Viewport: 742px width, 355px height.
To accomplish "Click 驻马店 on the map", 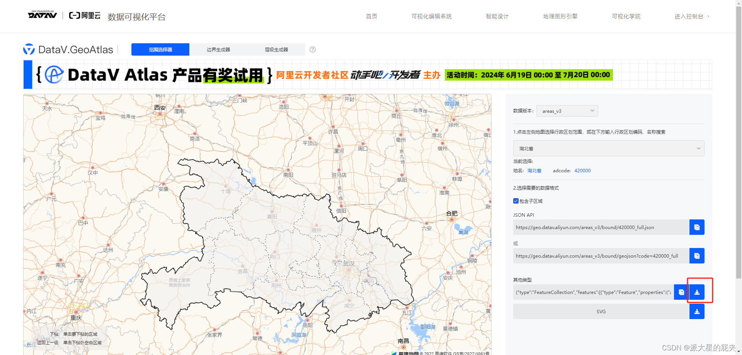I will coord(339,175).
